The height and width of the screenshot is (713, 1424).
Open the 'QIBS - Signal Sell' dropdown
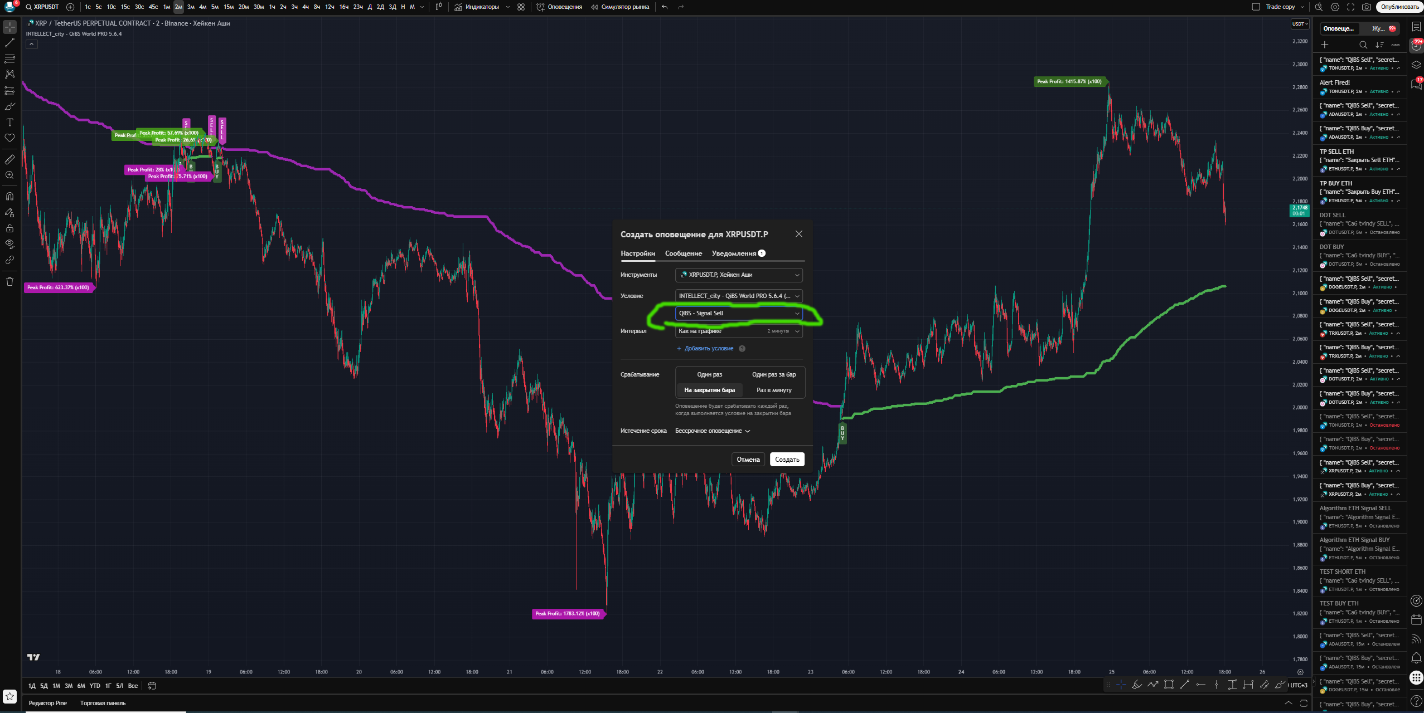pyautogui.click(x=739, y=313)
